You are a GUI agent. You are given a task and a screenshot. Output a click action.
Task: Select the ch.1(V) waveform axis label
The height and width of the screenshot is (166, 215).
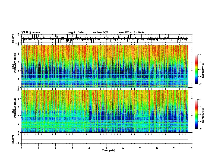[13, 39]
